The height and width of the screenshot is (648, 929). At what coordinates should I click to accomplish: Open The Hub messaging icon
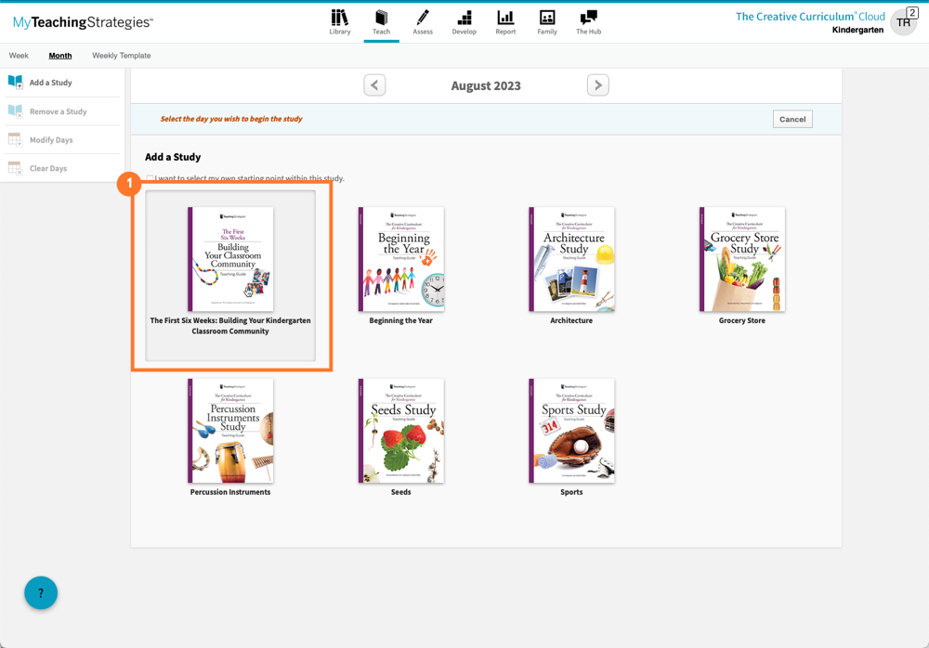[x=587, y=20]
